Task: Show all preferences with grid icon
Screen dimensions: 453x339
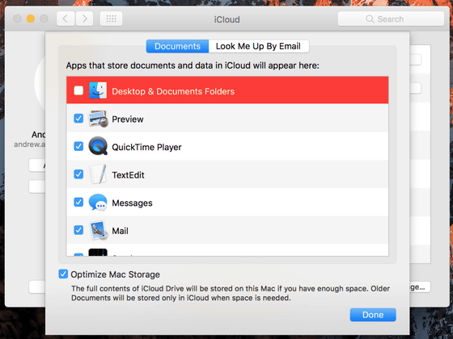Action: tap(112, 19)
